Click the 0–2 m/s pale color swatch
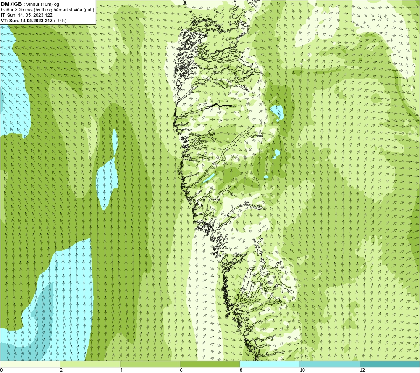This screenshot has height=373, width=420. 30,364
